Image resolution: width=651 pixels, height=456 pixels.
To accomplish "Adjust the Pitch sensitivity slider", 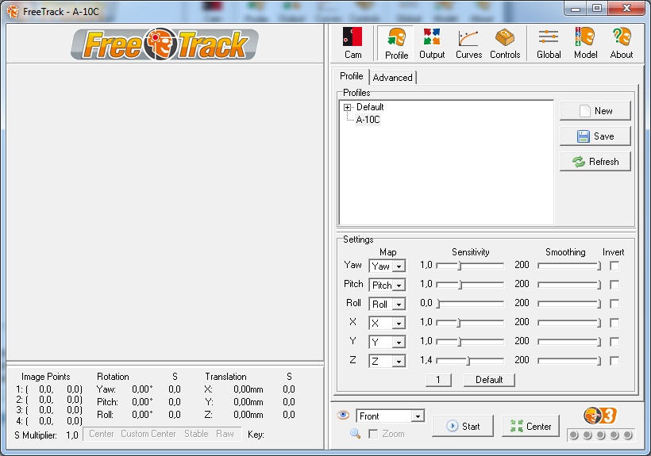I will 469,285.
